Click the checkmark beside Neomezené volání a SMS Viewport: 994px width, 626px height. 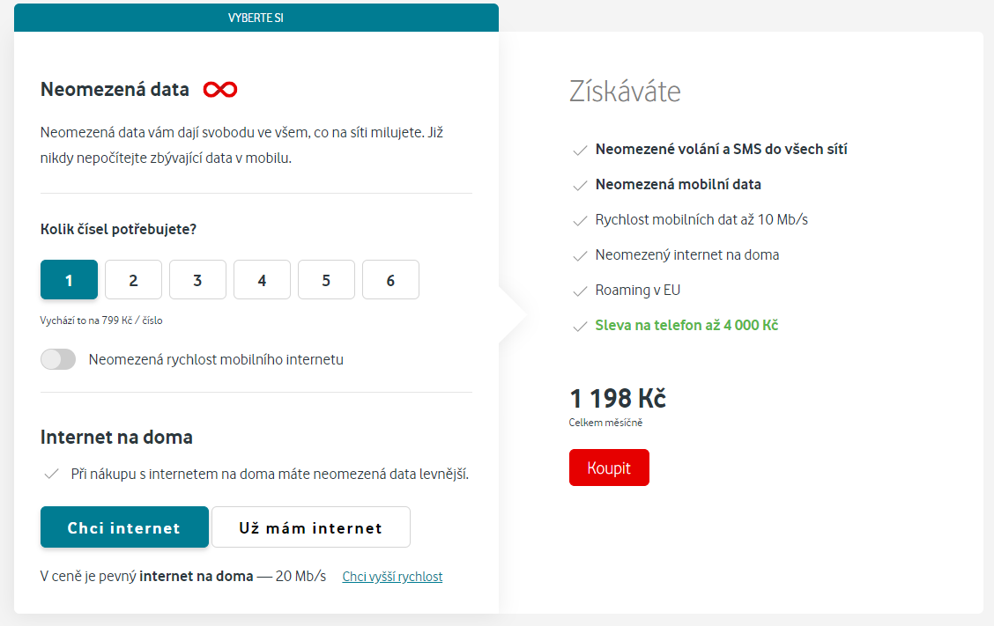pos(580,149)
